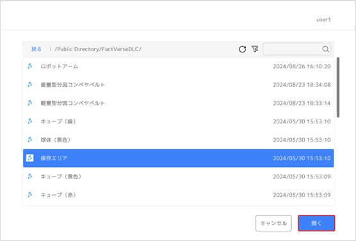Select the キューブ（赤） list row
Screen dimensions: 356x241
178,195
